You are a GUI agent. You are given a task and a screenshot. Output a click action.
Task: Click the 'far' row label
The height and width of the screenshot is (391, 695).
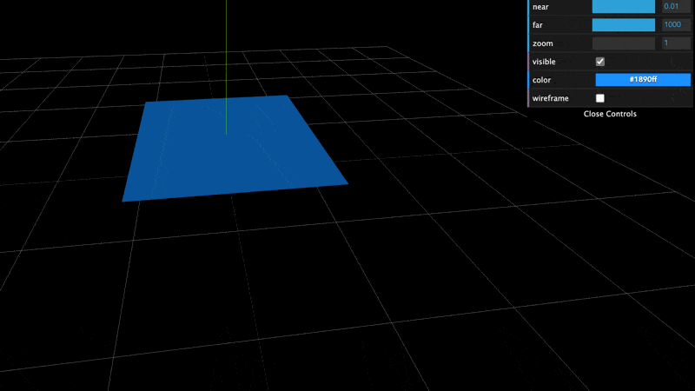coord(538,25)
